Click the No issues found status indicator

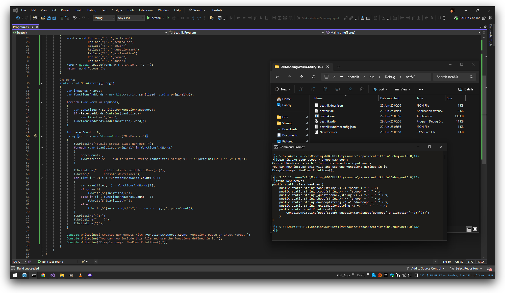[x=50, y=262]
